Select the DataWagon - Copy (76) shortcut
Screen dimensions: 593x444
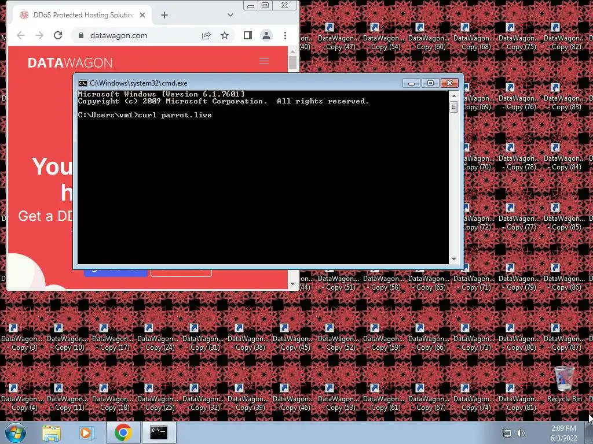pos(519,97)
